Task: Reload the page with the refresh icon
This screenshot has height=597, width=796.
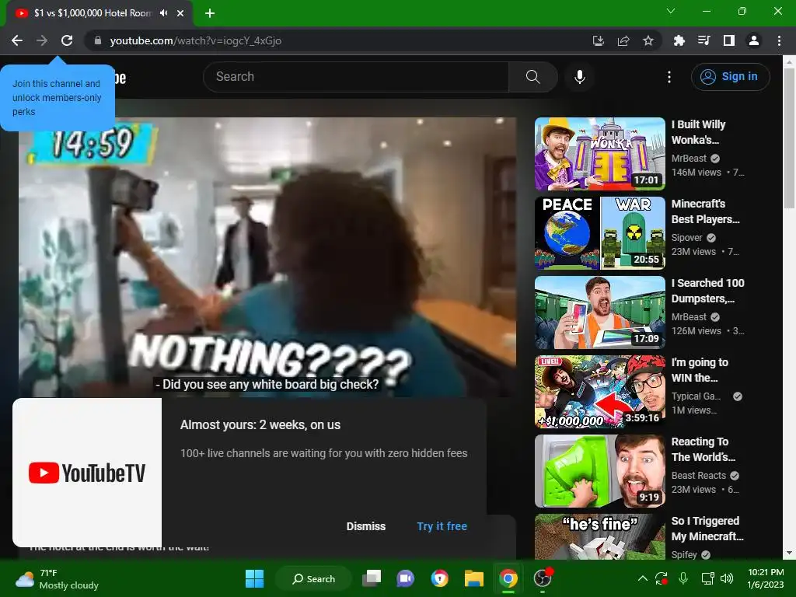Action: coord(67,40)
